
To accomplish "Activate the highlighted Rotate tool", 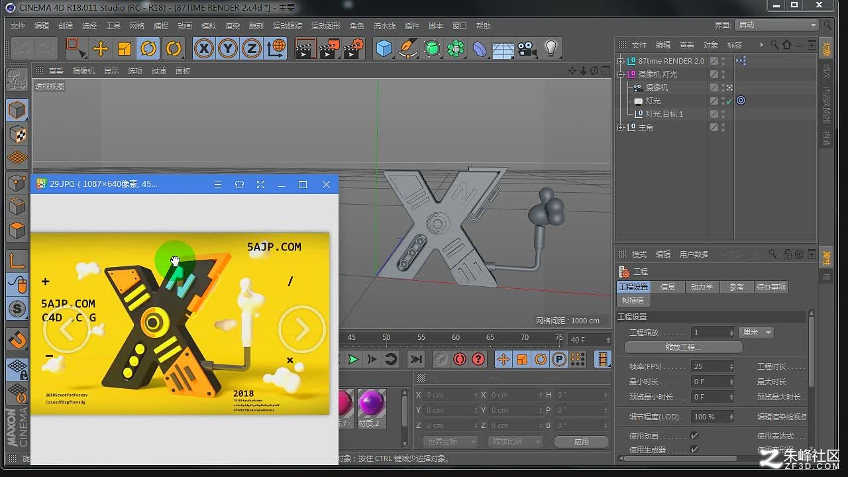I will tap(148, 48).
